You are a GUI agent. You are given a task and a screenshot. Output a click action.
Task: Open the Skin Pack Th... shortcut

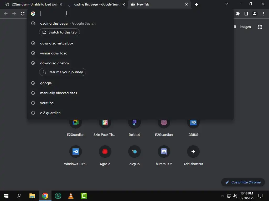[105, 126]
